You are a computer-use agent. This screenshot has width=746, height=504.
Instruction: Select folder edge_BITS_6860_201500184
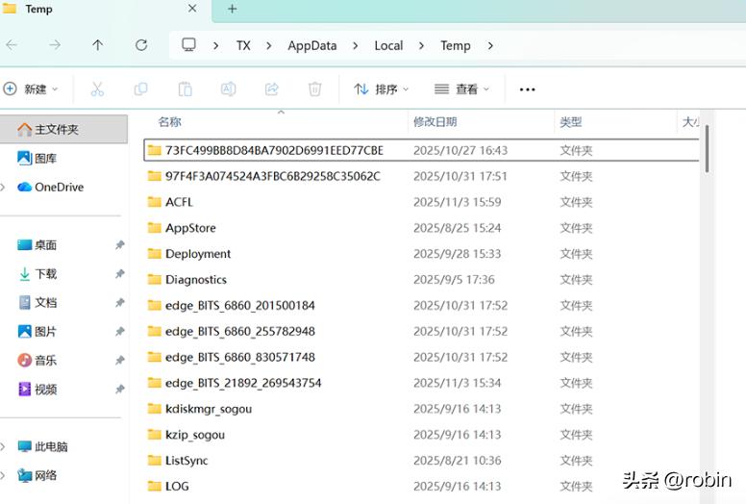pyautogui.click(x=421, y=305)
